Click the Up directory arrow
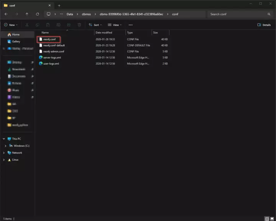Viewport: 276px width, 221px height. [x=27, y=14]
